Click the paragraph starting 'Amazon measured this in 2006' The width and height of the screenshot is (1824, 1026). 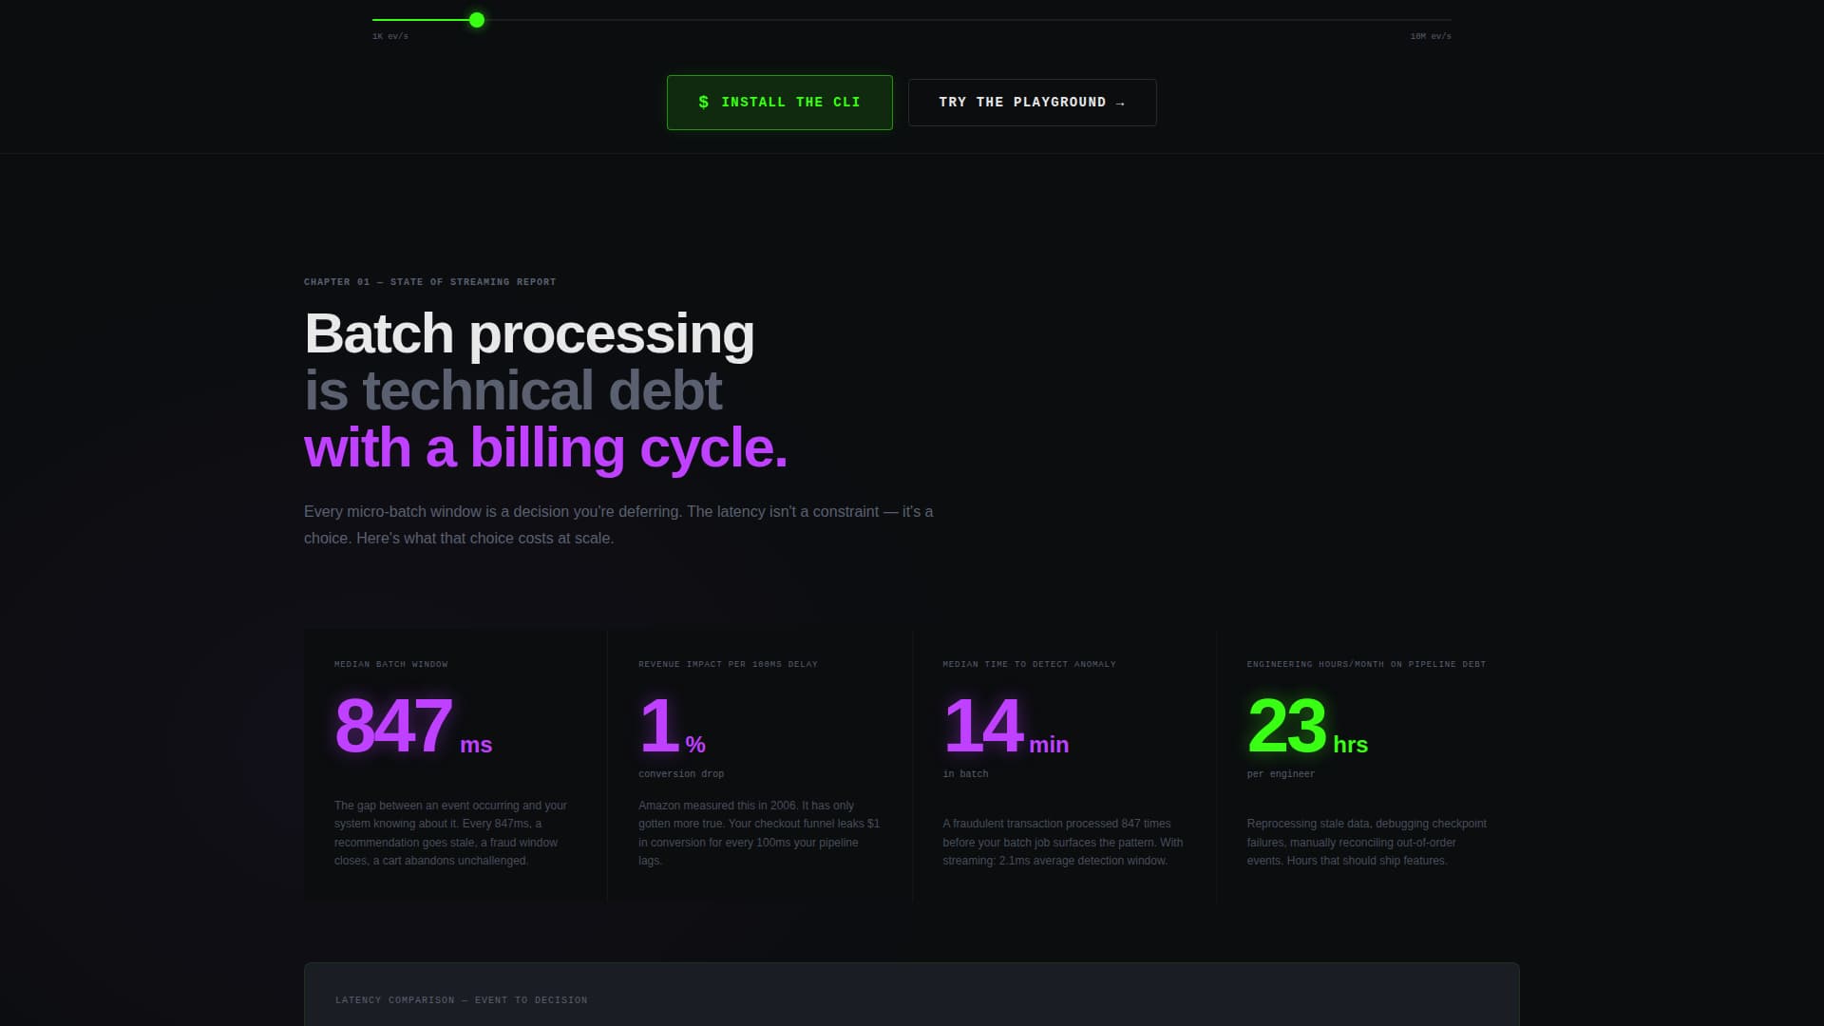point(759,833)
